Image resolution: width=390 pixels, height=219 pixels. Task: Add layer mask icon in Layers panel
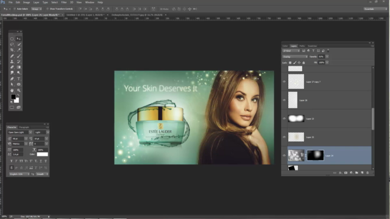pos(346,173)
